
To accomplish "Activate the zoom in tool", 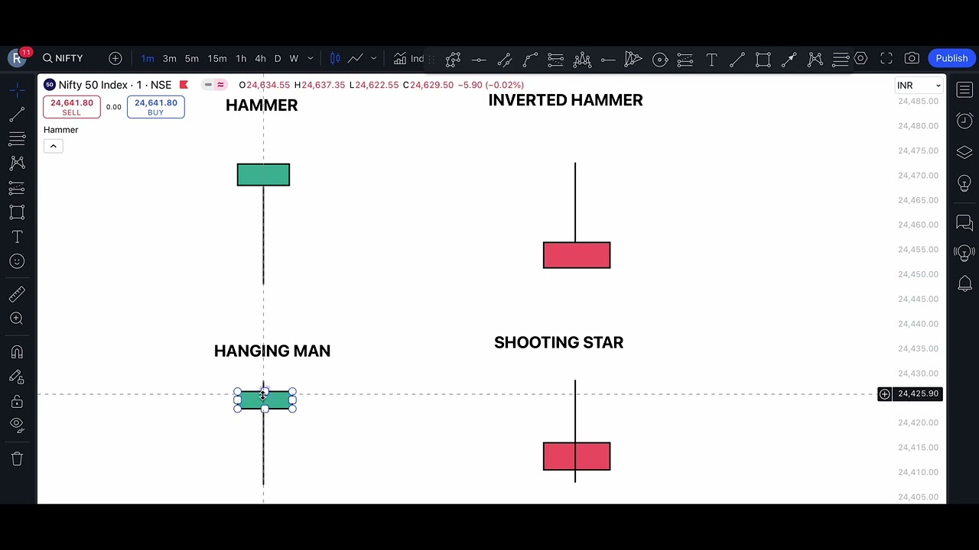I will coord(17,319).
